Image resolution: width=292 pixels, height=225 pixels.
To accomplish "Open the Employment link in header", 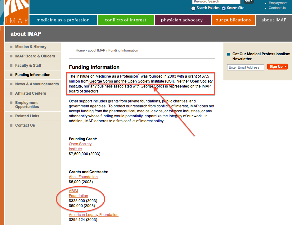I will [278, 3].
